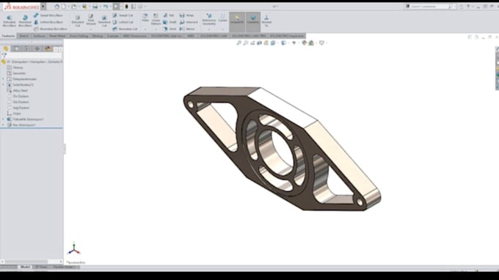Select the Extruded Boss/Base tool

(10, 21)
